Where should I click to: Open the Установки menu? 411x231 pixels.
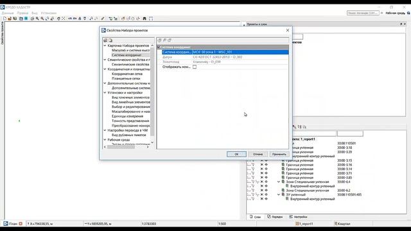49,13
